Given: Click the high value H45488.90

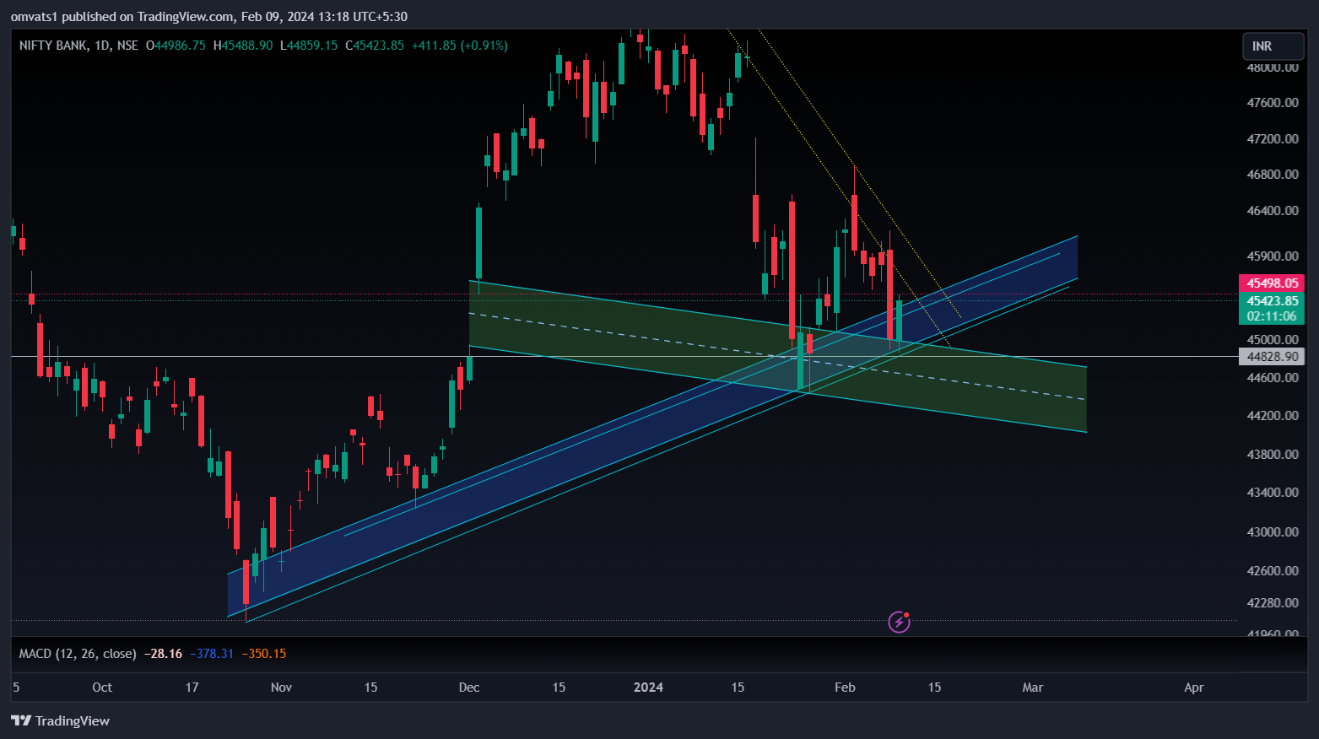Looking at the screenshot, I should [x=243, y=46].
